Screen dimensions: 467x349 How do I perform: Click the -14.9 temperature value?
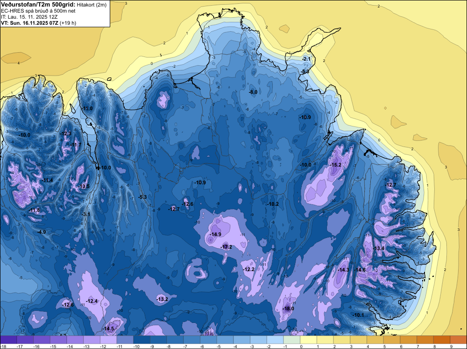(x=215, y=234)
